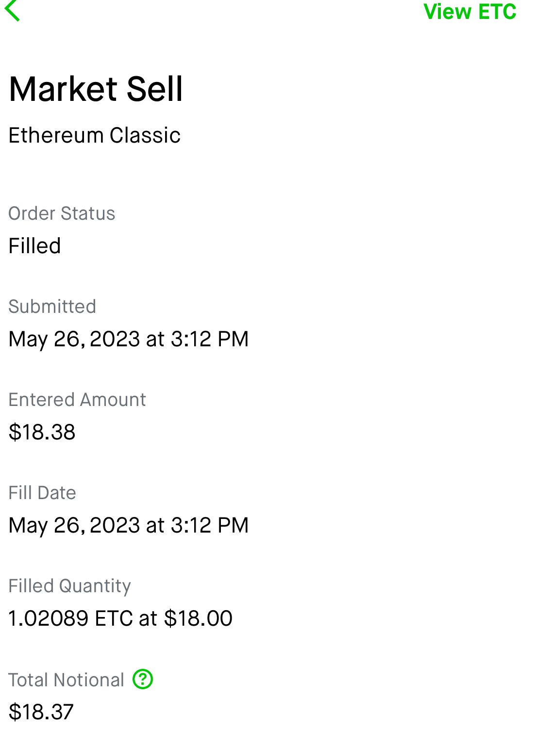
Task: Tap the green back arrow
Action: click(x=12, y=11)
